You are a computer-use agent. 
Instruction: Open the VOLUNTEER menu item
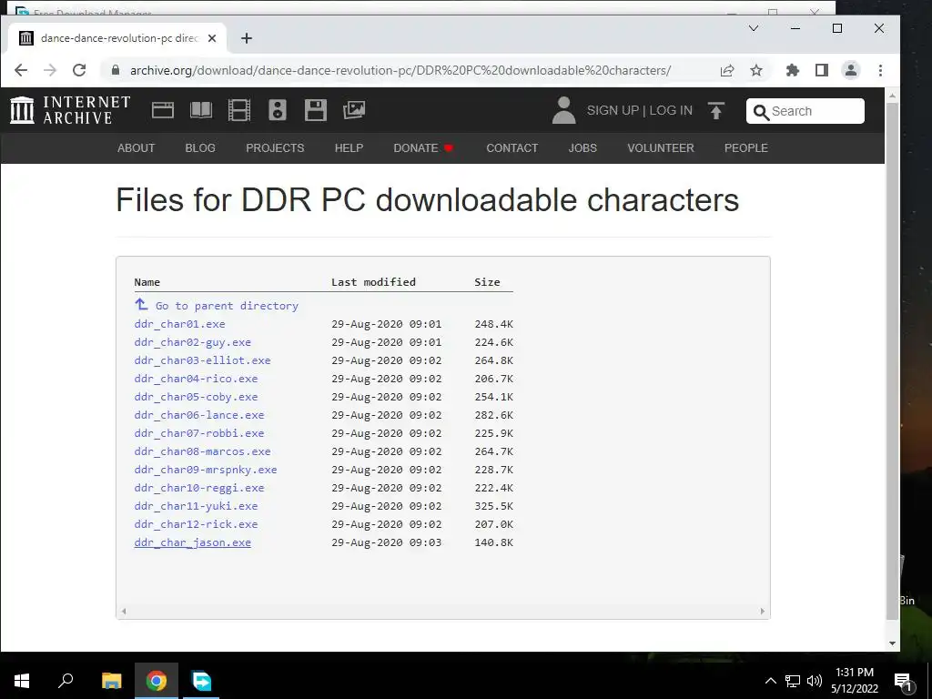click(661, 148)
